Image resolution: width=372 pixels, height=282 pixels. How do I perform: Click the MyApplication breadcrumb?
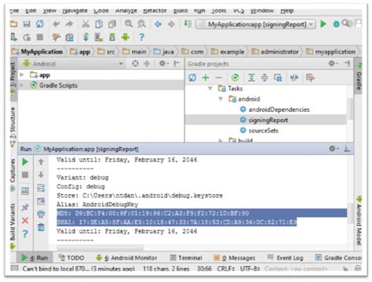click(x=38, y=52)
